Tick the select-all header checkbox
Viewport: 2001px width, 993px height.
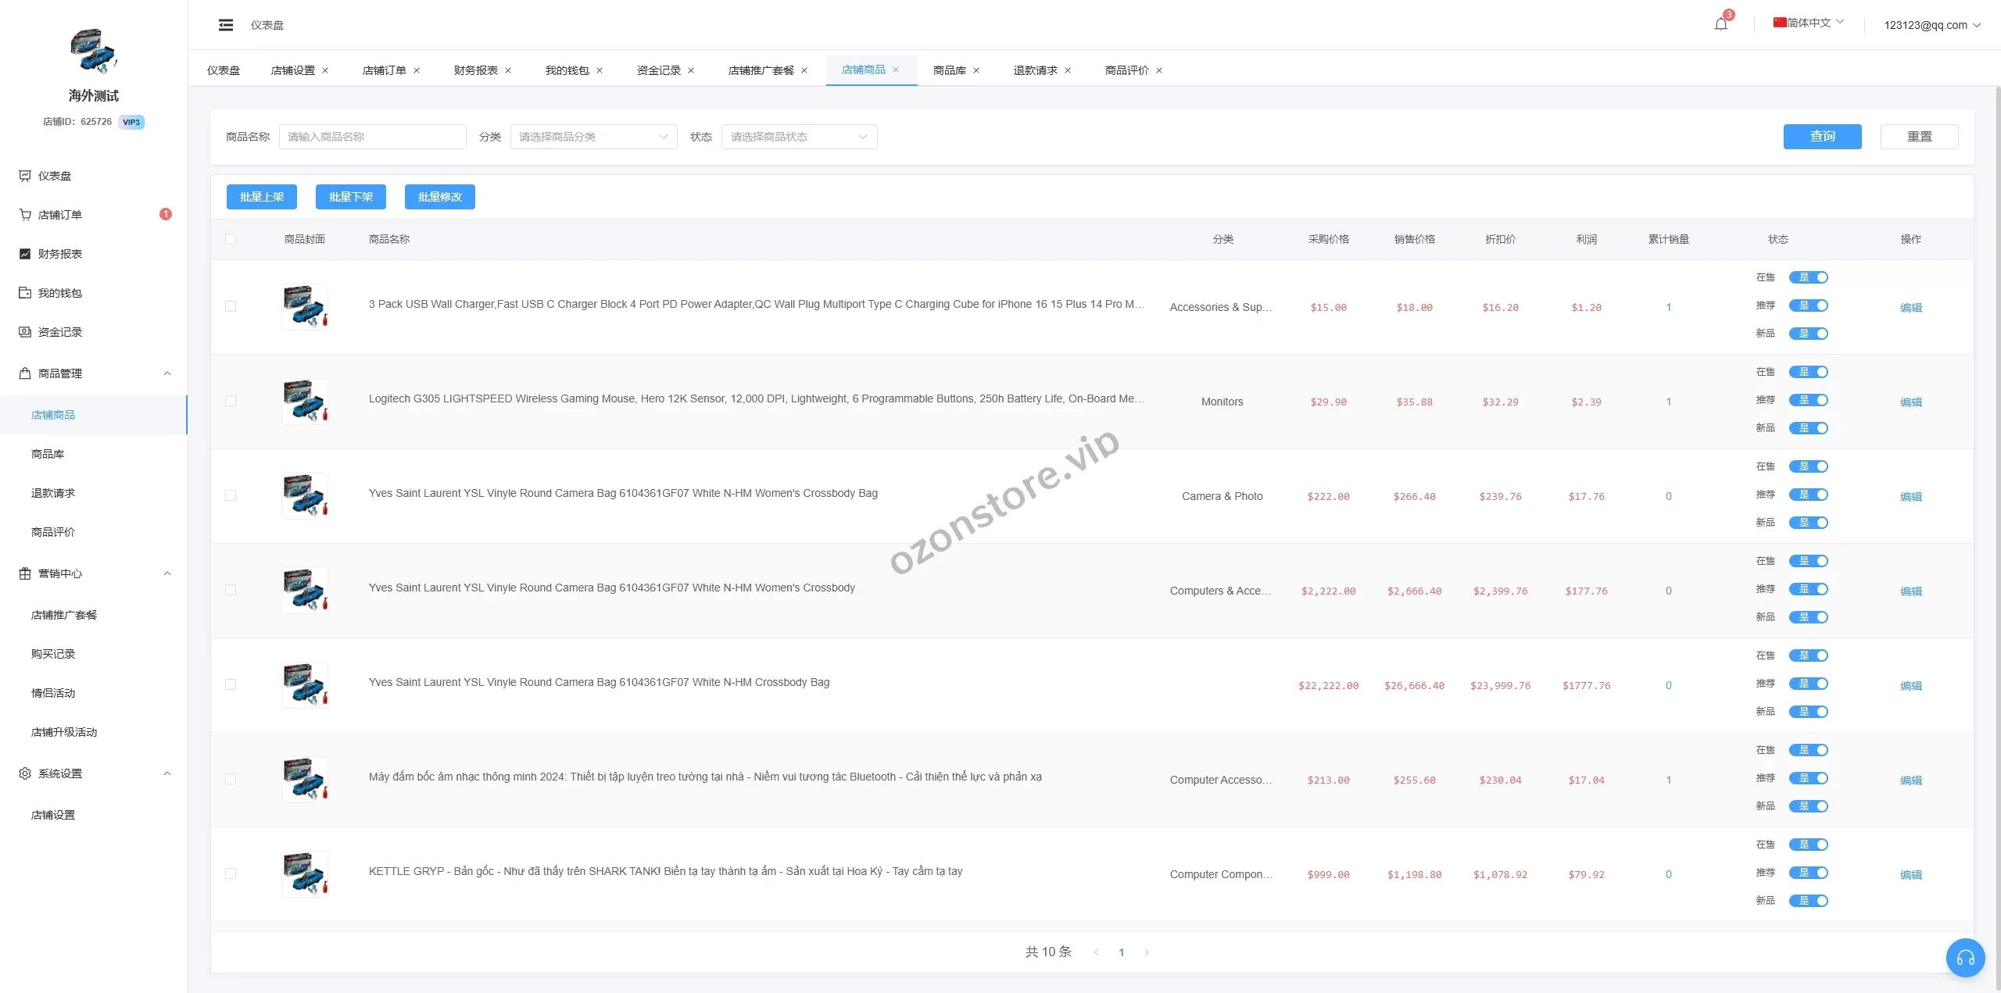[x=231, y=239]
